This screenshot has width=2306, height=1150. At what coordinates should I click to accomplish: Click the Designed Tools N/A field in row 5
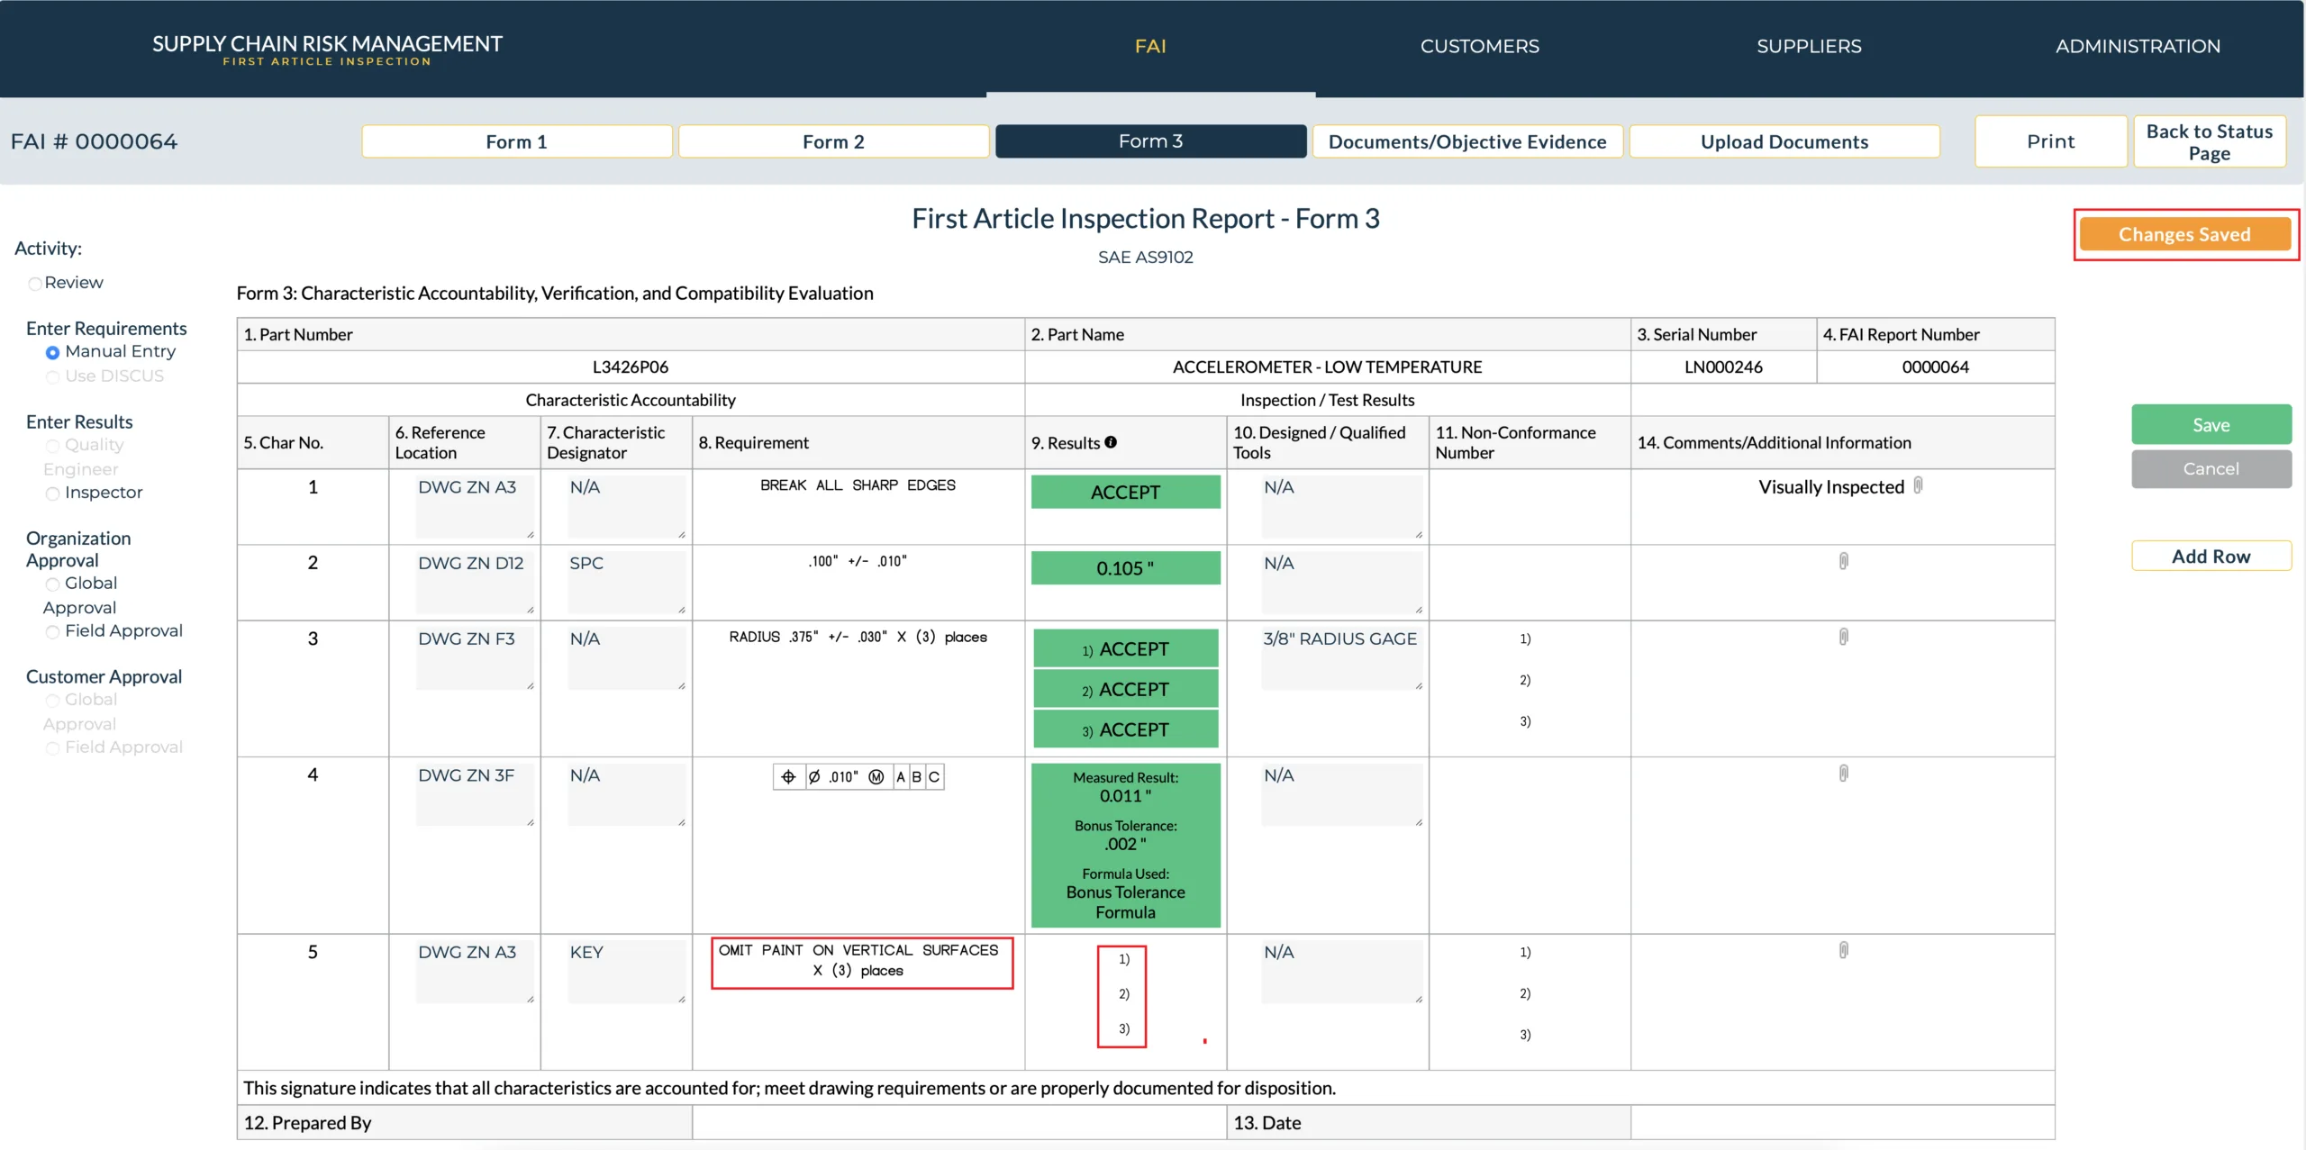1342,971
